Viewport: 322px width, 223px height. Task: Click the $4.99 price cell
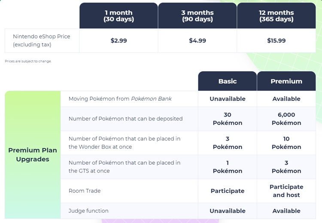(x=197, y=40)
